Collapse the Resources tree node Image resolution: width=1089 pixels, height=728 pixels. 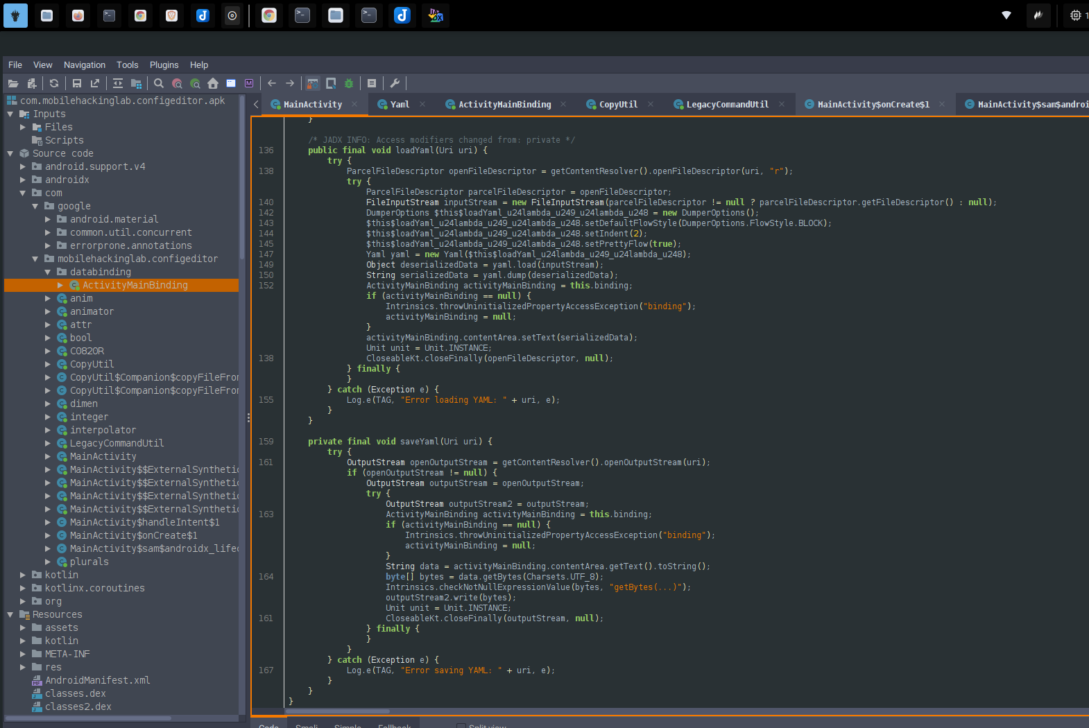[10, 614]
